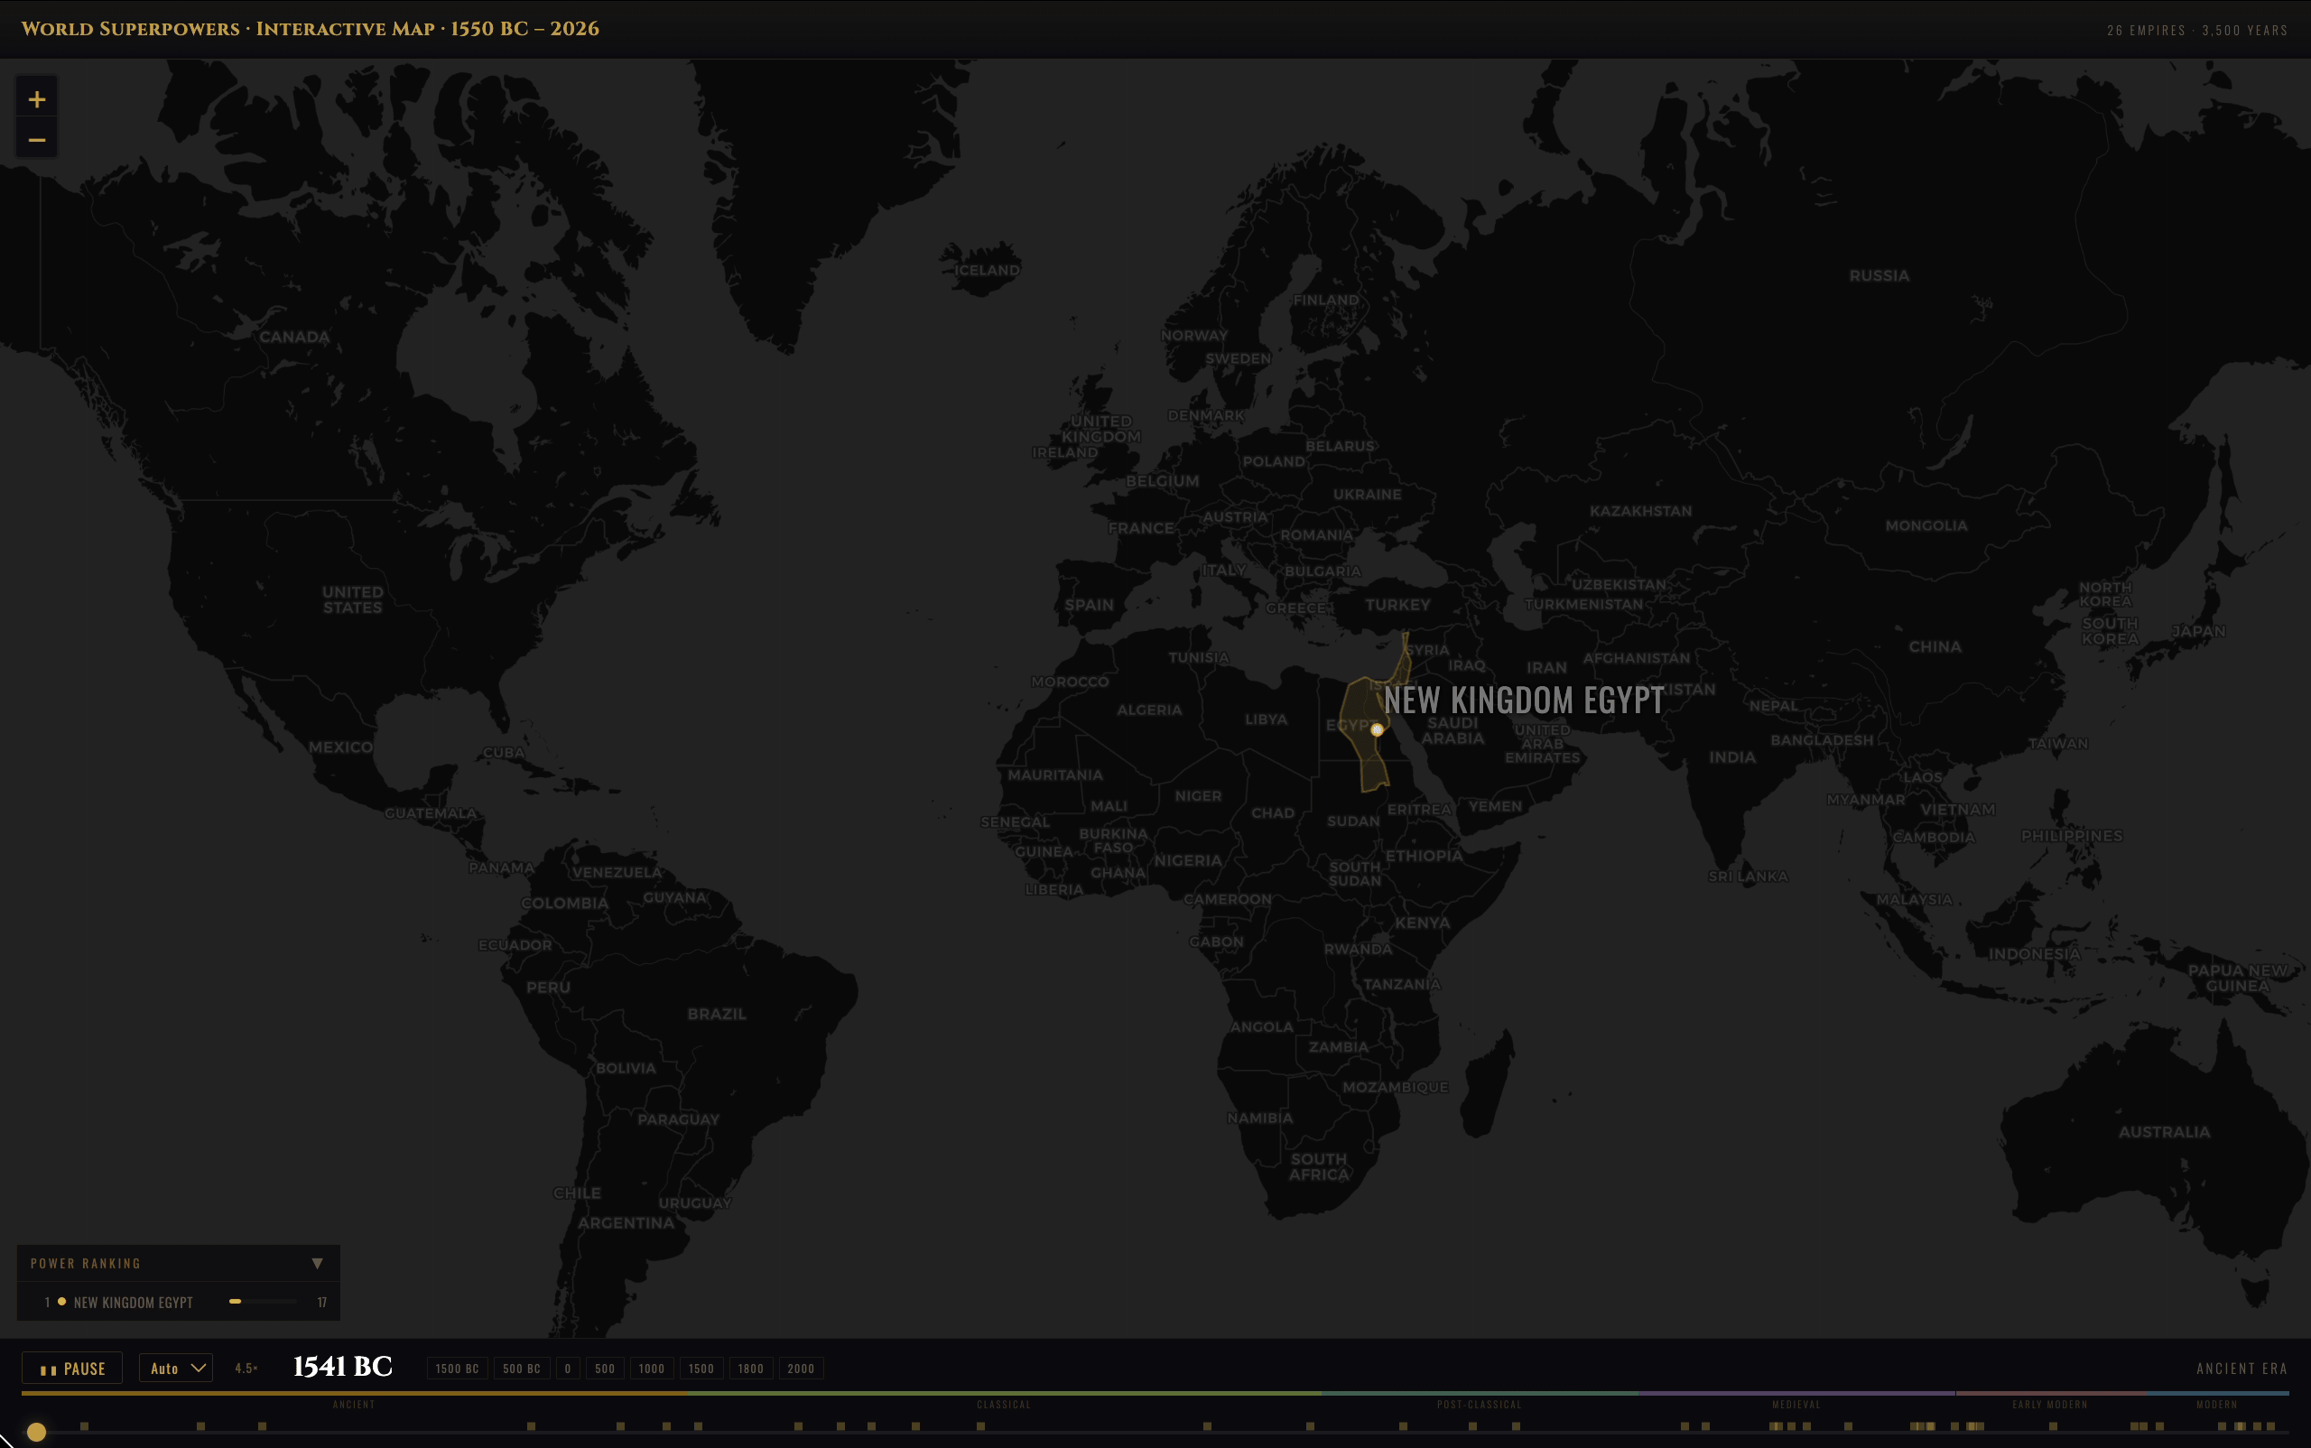Click the Medieval era label on timeline

[1796, 1405]
